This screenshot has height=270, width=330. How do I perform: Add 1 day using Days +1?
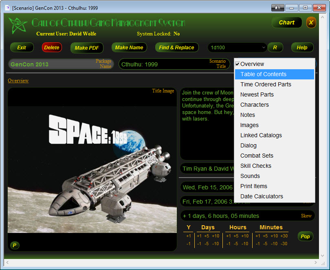pos(199,236)
